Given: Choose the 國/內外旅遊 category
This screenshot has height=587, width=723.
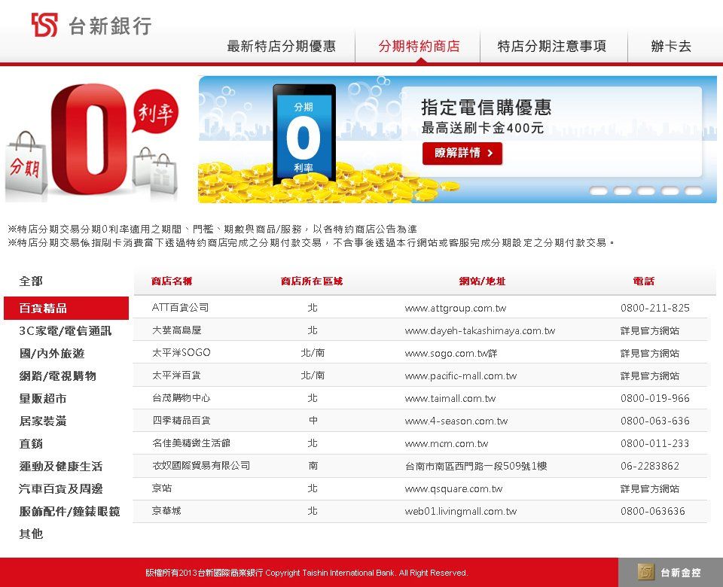Looking at the screenshot, I should [x=52, y=354].
